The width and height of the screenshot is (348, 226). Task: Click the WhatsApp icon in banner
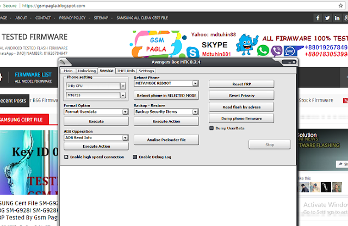[263, 51]
